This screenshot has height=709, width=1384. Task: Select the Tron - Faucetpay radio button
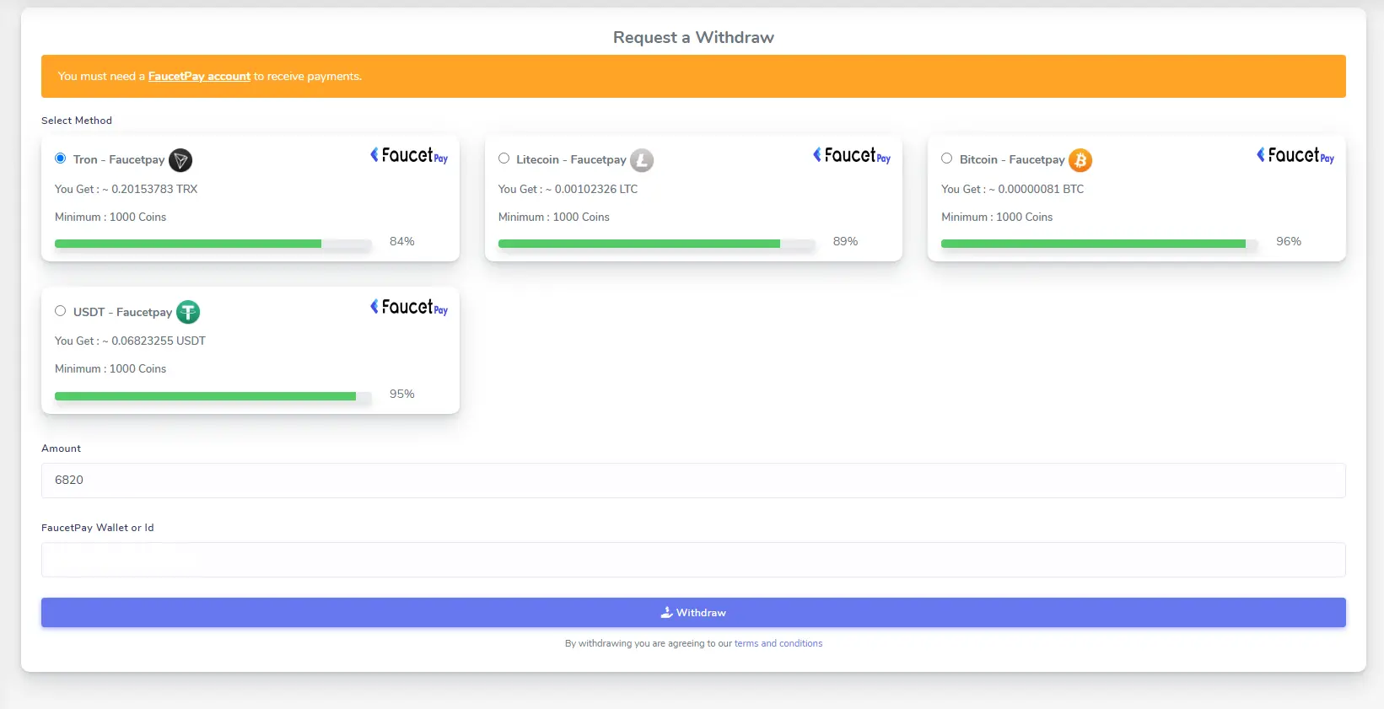(61, 158)
